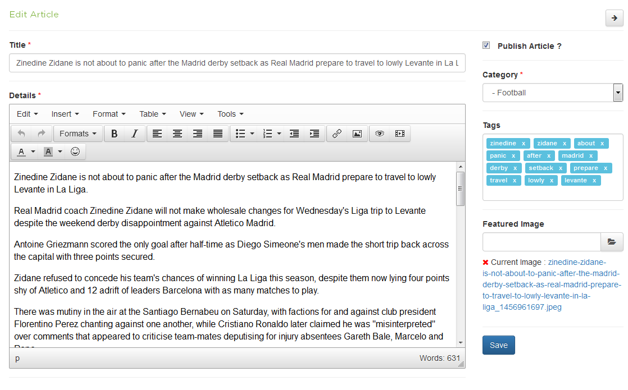Click the insert image icon
The height and width of the screenshot is (390, 628).
[x=357, y=134]
